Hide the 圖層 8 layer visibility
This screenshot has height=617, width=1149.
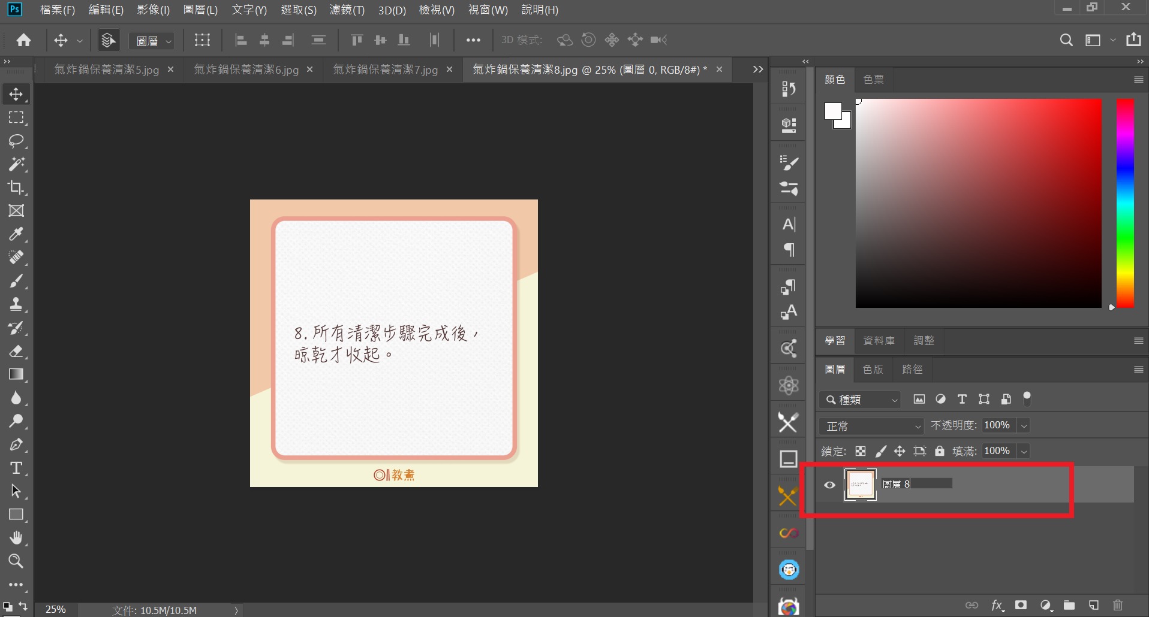click(x=829, y=485)
